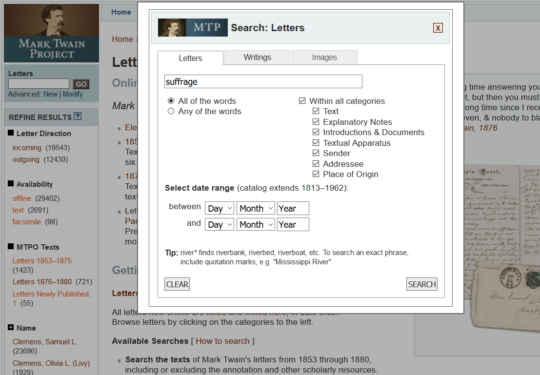Click the 'between' Year field
540x375 pixels.
tap(293, 208)
